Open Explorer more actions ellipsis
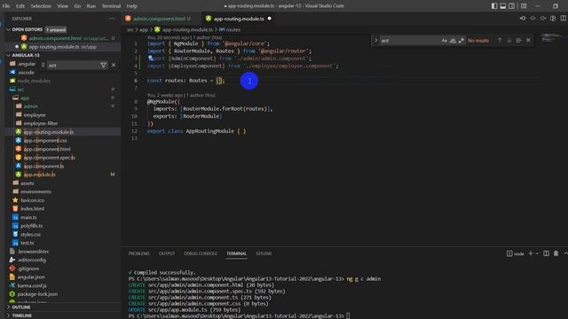The height and width of the screenshot is (319, 568). click(112, 19)
